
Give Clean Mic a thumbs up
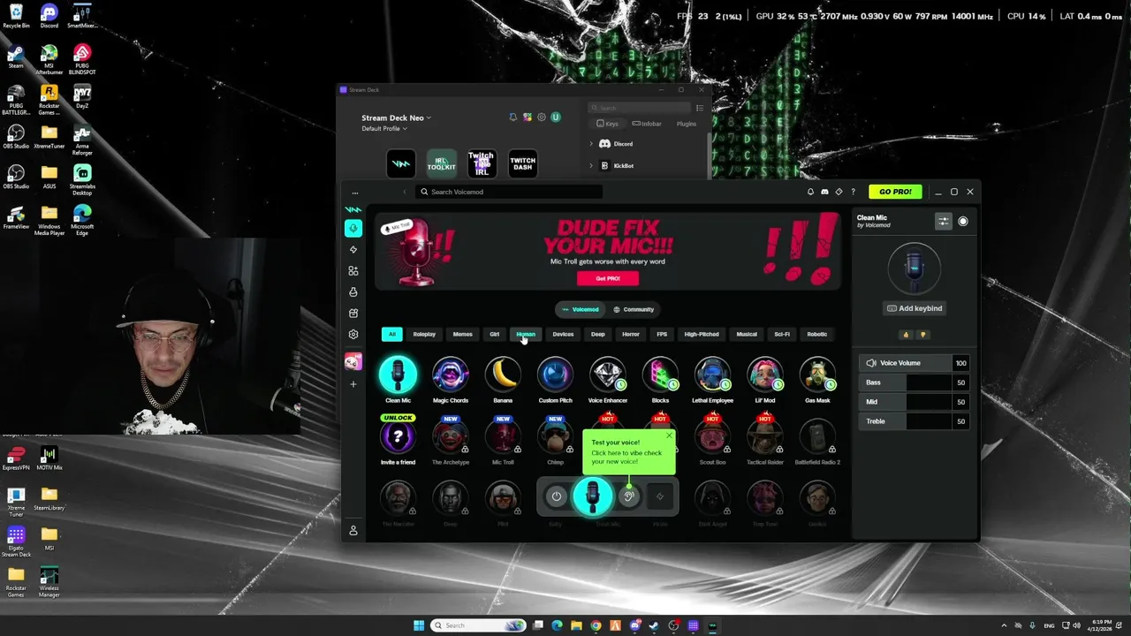pos(906,335)
